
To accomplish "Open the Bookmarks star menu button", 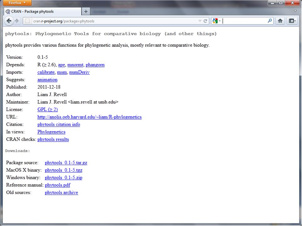I will pos(292,21).
